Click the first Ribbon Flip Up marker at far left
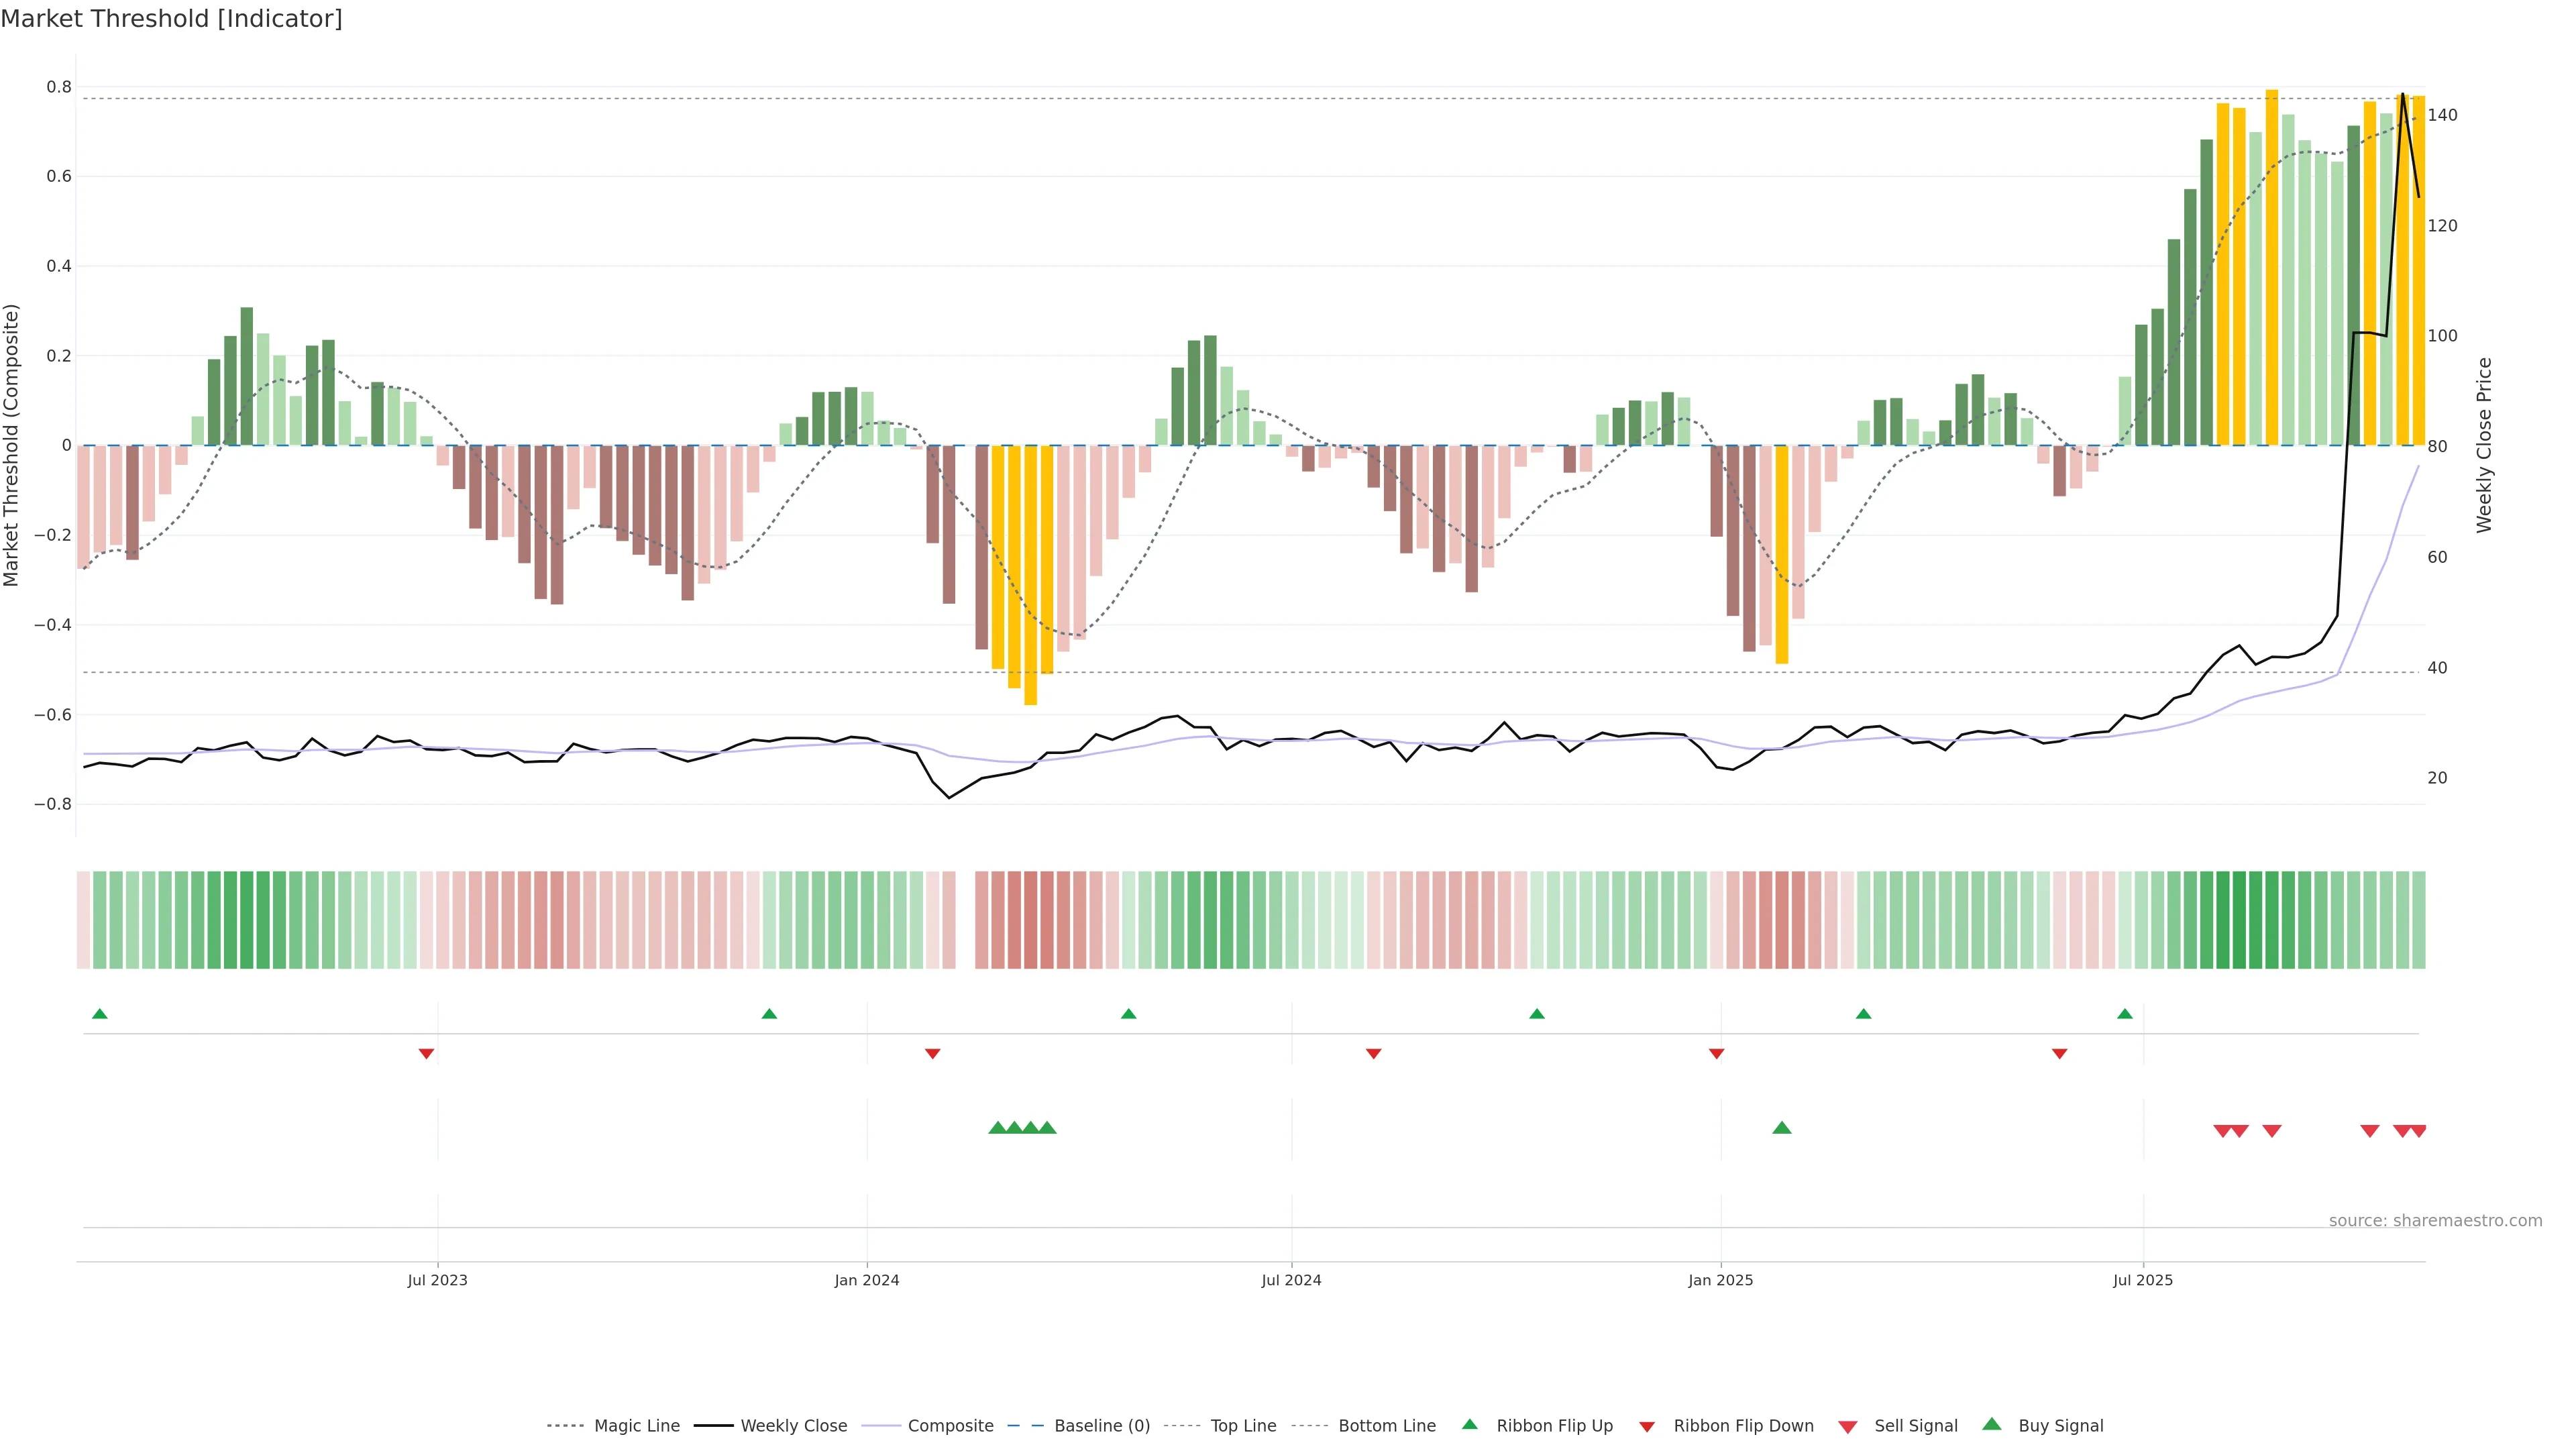This screenshot has height=1449, width=2576. tap(100, 1014)
